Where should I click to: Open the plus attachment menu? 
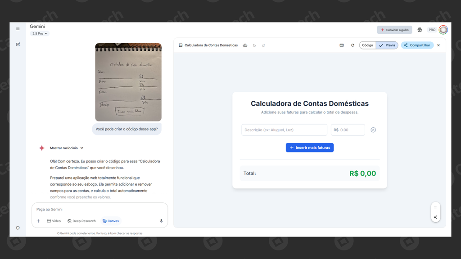pyautogui.click(x=38, y=221)
